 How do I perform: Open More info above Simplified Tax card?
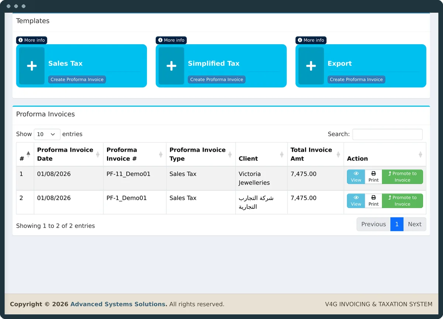click(171, 40)
